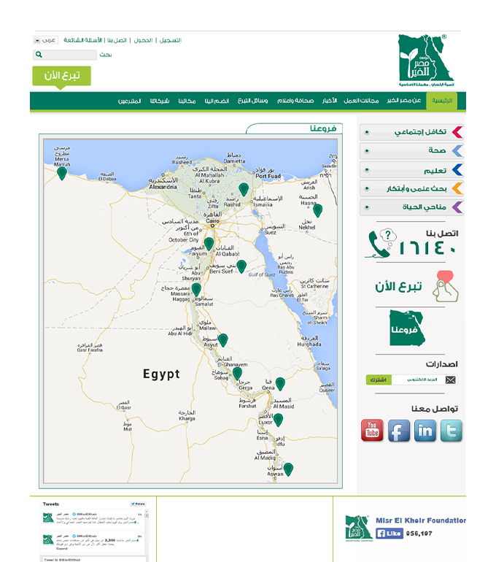Open the Facebook social icon
The image size is (496, 562).
(x=398, y=430)
